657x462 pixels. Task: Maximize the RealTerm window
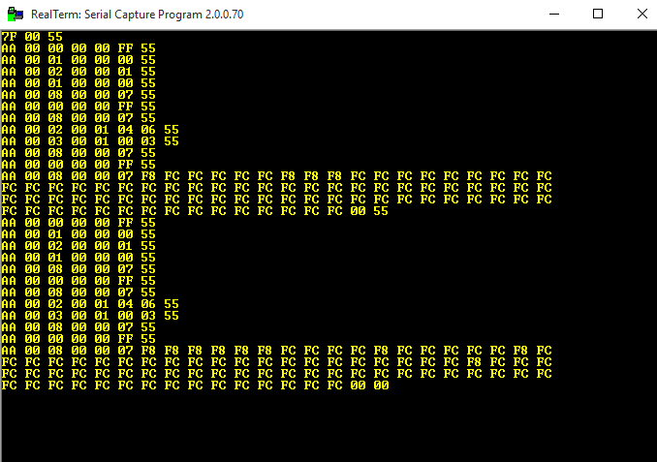[598, 15]
